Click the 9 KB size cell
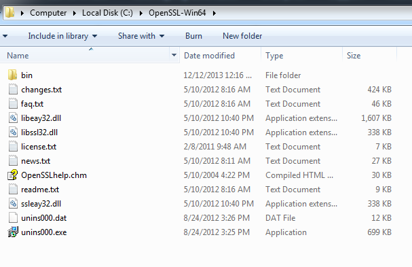 click(x=383, y=190)
